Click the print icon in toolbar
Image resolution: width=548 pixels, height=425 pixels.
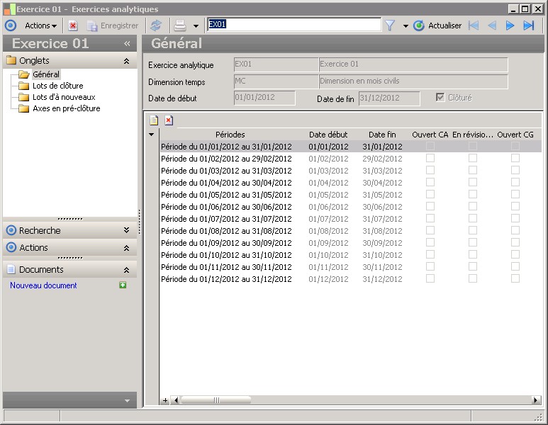coord(180,25)
